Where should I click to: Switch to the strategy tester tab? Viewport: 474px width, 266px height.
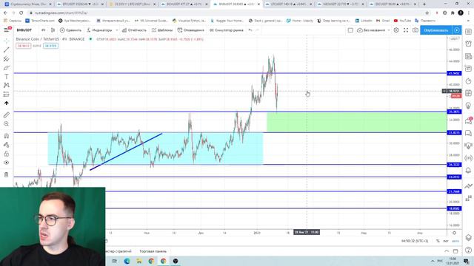pos(118,251)
